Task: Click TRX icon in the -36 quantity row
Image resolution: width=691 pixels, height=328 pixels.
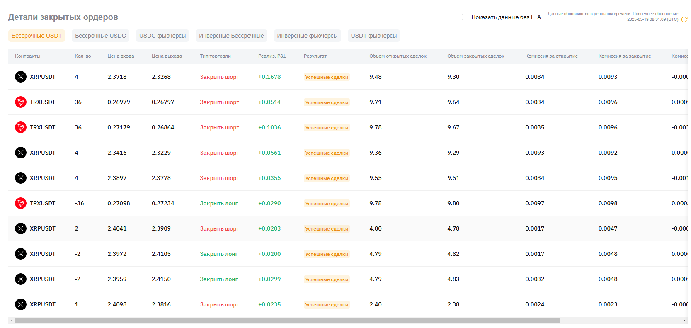Action: [21, 203]
